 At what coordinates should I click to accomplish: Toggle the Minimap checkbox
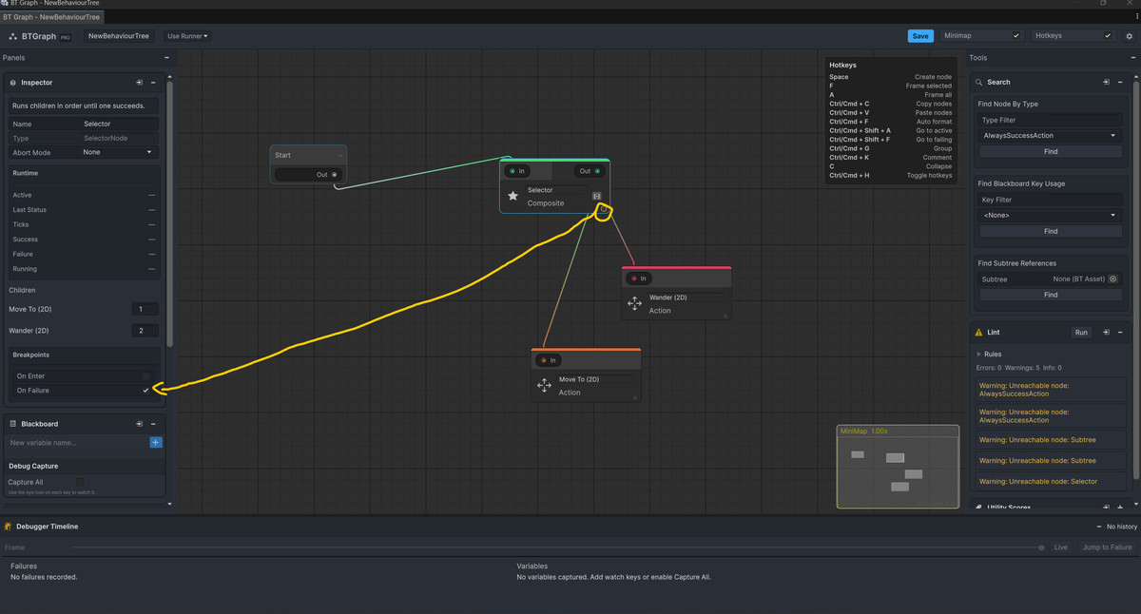1016,36
